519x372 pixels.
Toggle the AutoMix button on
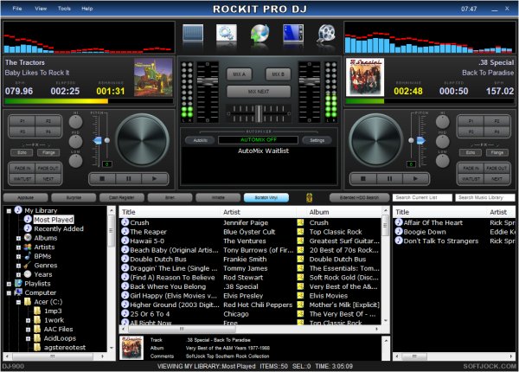point(200,140)
